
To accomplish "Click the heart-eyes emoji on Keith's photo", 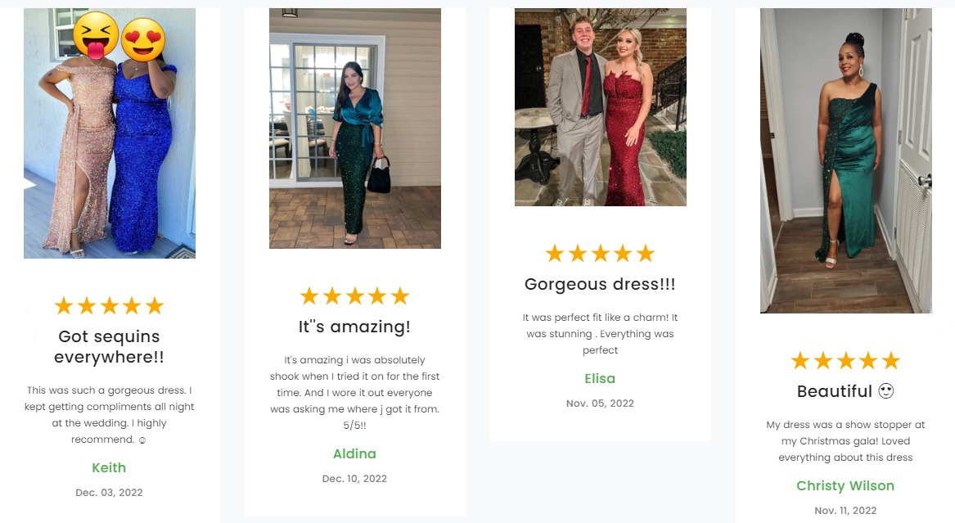I will coord(144,39).
